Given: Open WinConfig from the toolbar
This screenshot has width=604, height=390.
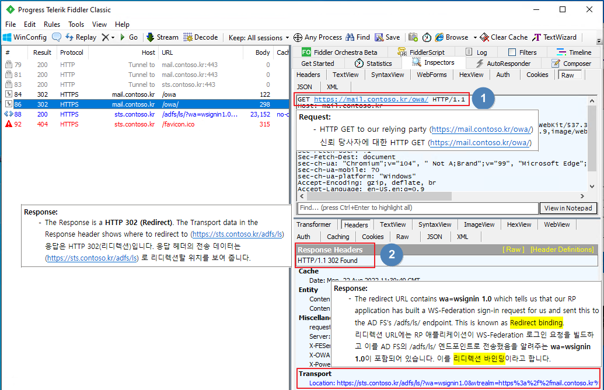Looking at the screenshot, I should 25,37.
